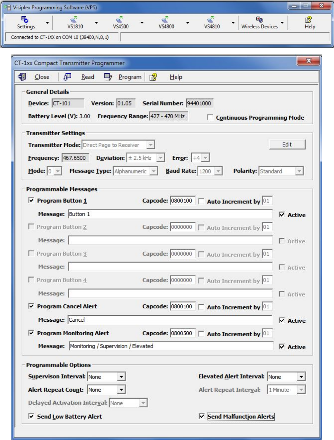Expand the VS4810 dropdown arrow
The width and height of the screenshot is (334, 440).
coord(233,23)
